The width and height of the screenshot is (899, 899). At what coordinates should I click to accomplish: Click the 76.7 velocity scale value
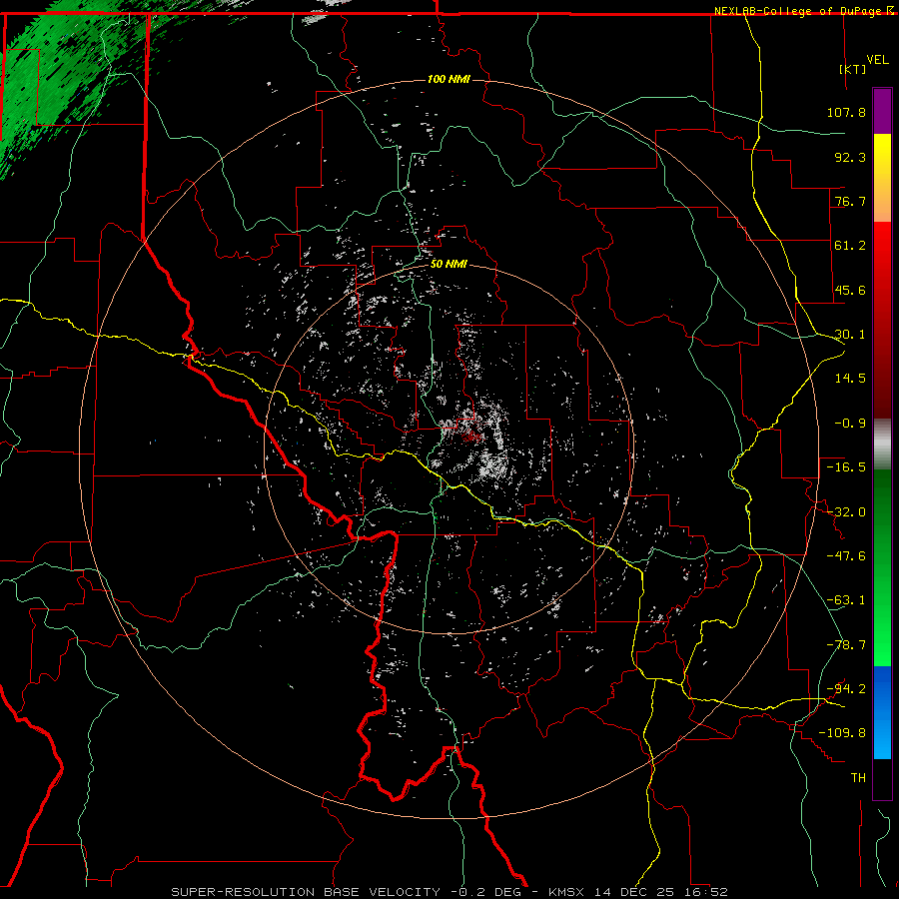[850, 201]
